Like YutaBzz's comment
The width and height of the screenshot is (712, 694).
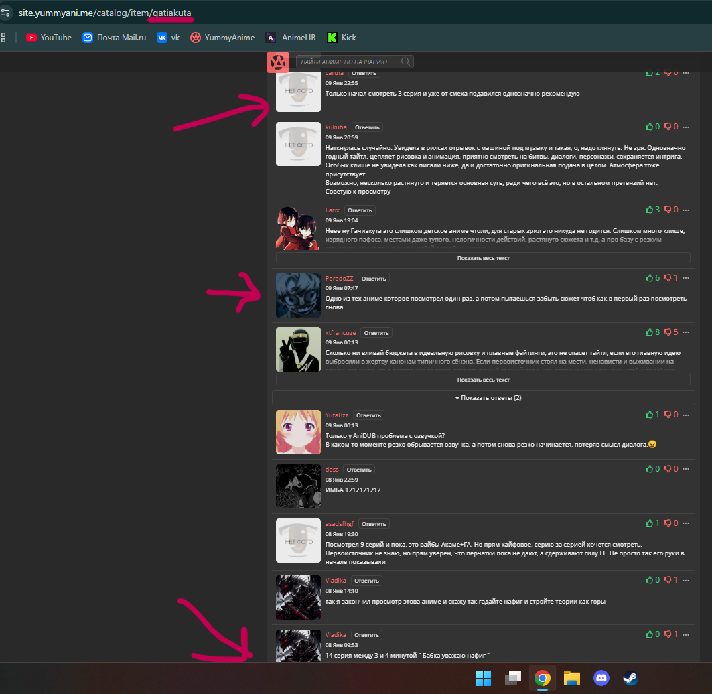tap(652, 415)
